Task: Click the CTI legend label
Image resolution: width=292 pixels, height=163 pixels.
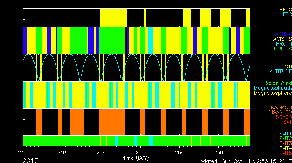Action: (288, 67)
